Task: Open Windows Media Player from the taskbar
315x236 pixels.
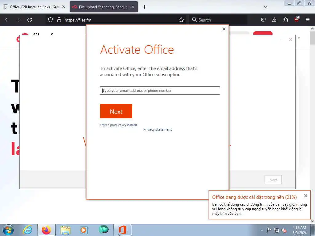Action: (84, 230)
